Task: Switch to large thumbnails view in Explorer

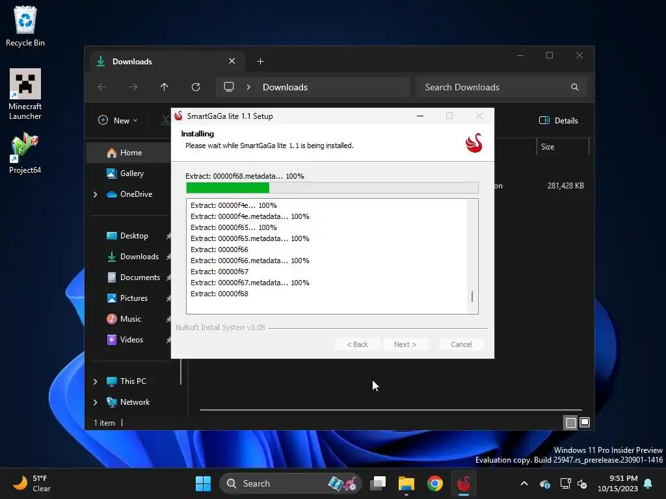Action: [585, 422]
